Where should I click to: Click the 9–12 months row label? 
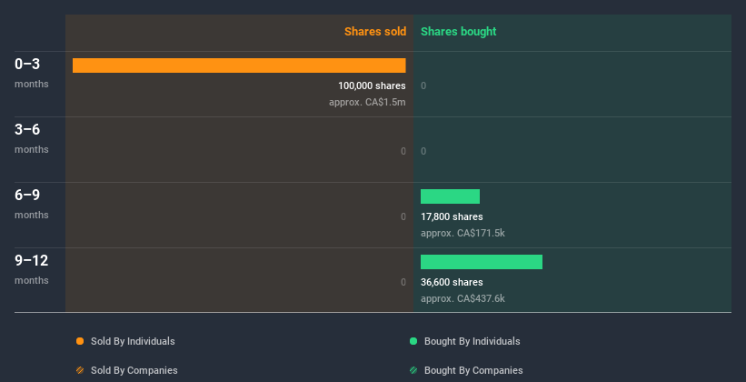[32, 269]
